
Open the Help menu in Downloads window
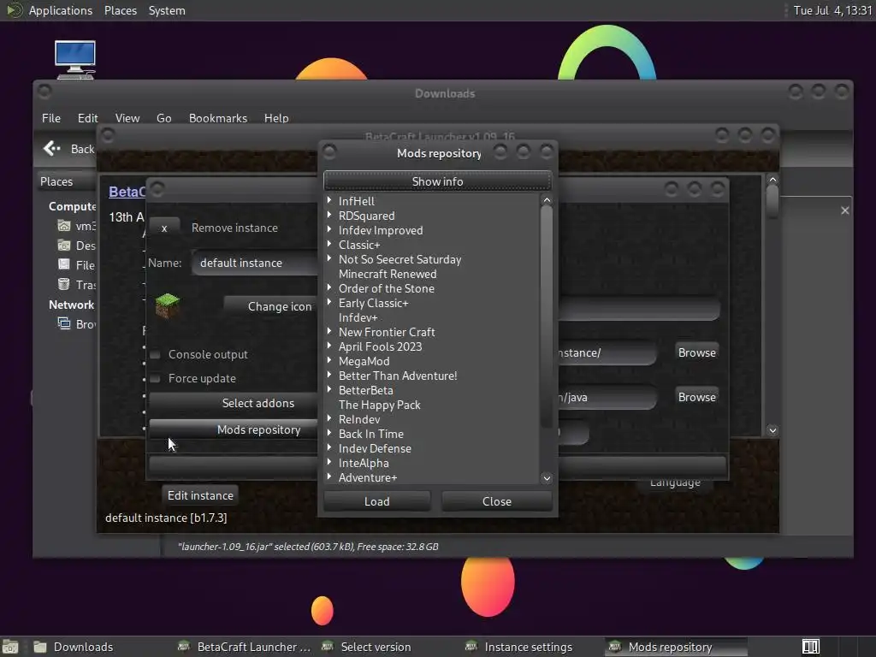(276, 118)
